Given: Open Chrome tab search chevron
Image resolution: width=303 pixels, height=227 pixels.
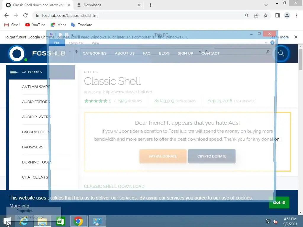Looking at the screenshot, I should (x=266, y=5).
